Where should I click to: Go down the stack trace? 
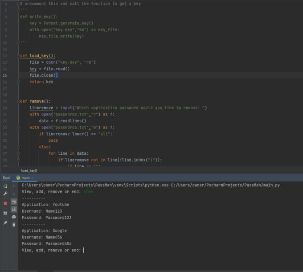coord(14,194)
